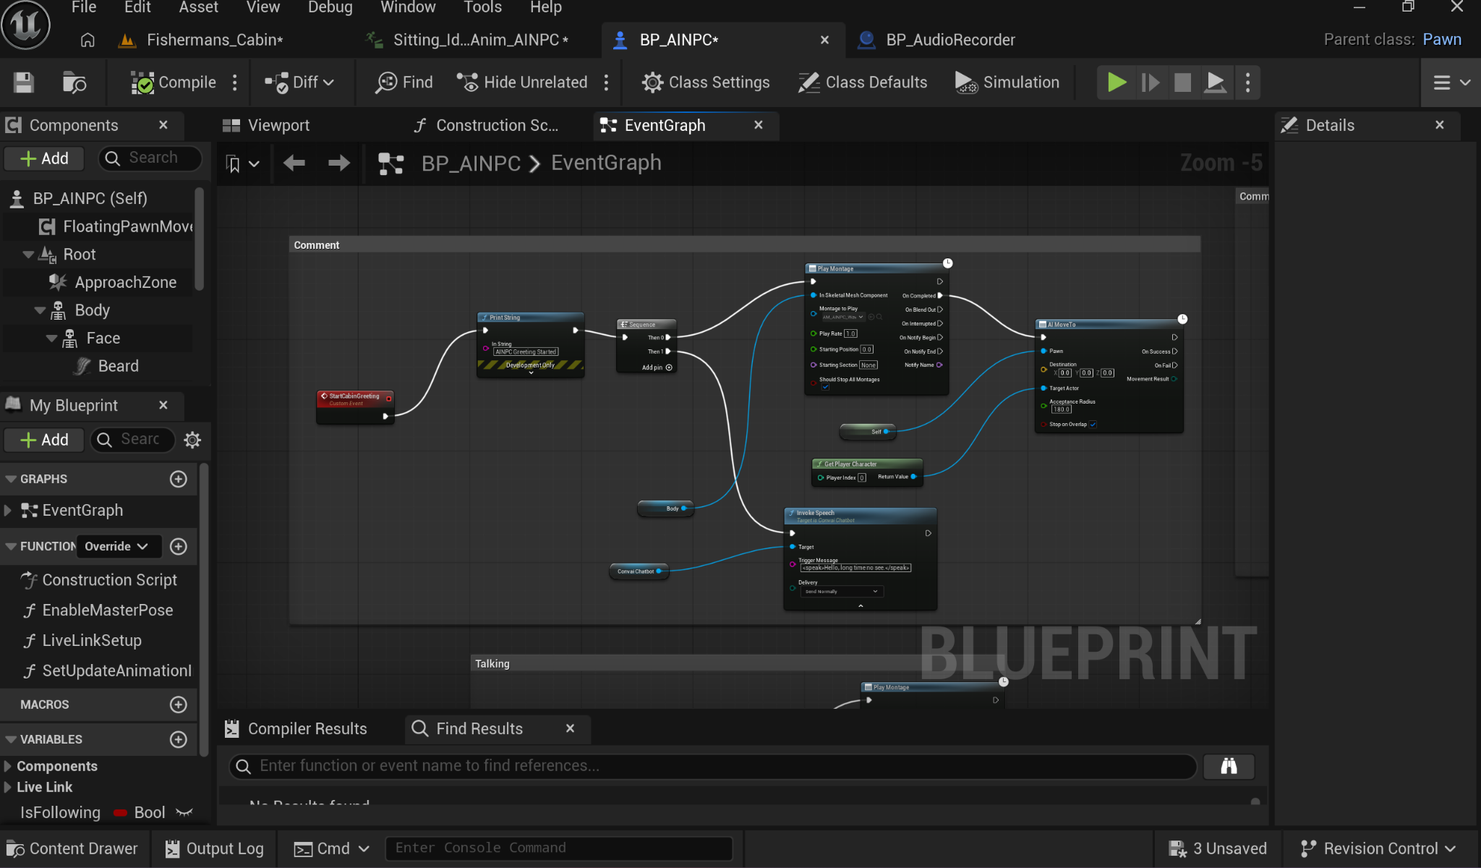Open My Blueprint settings gear
The width and height of the screenshot is (1481, 868).
[192, 440]
